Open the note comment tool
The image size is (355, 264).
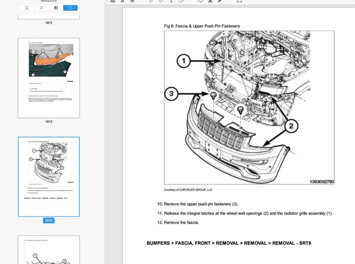[200, 1]
